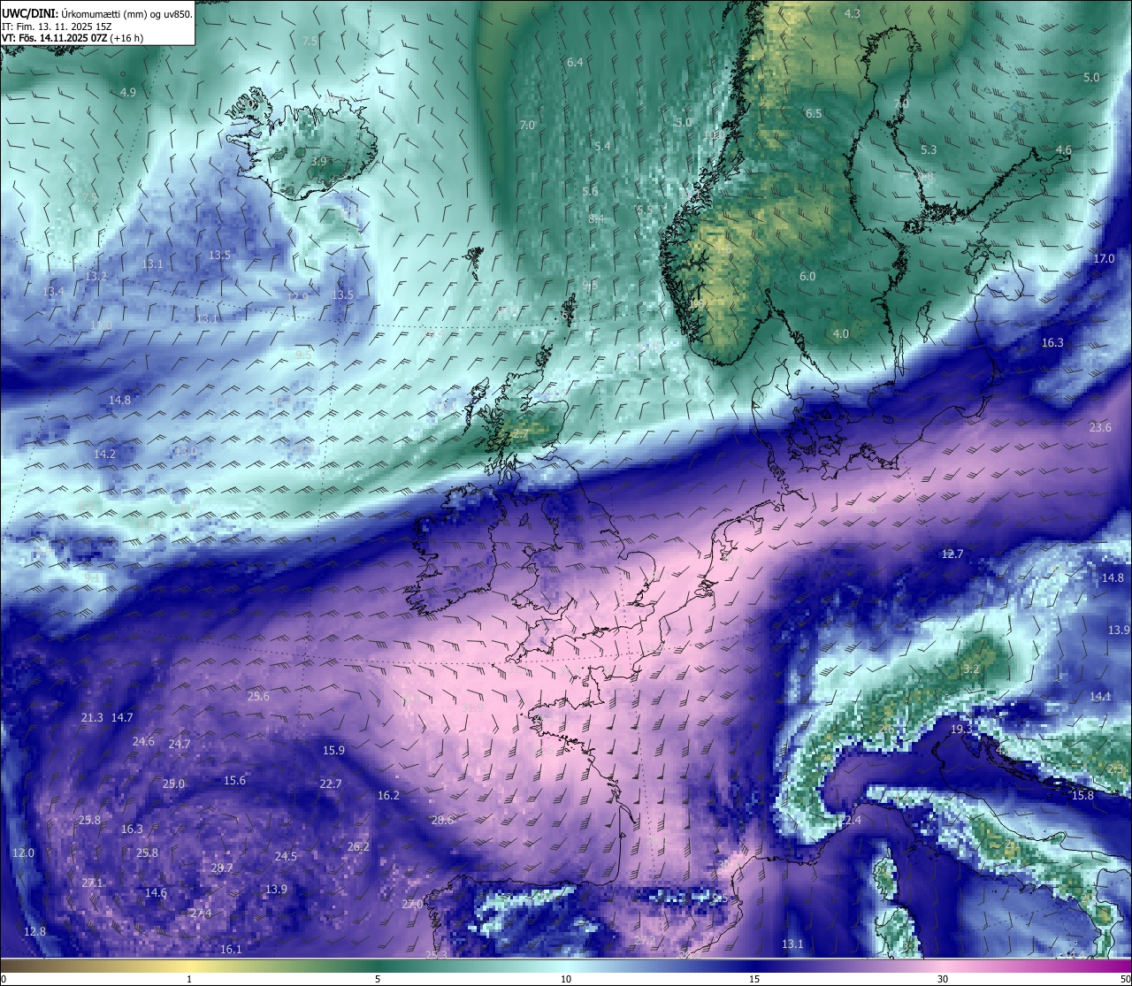Click the value 3.2 over the Alps
The image size is (1132, 986).
coord(971,669)
